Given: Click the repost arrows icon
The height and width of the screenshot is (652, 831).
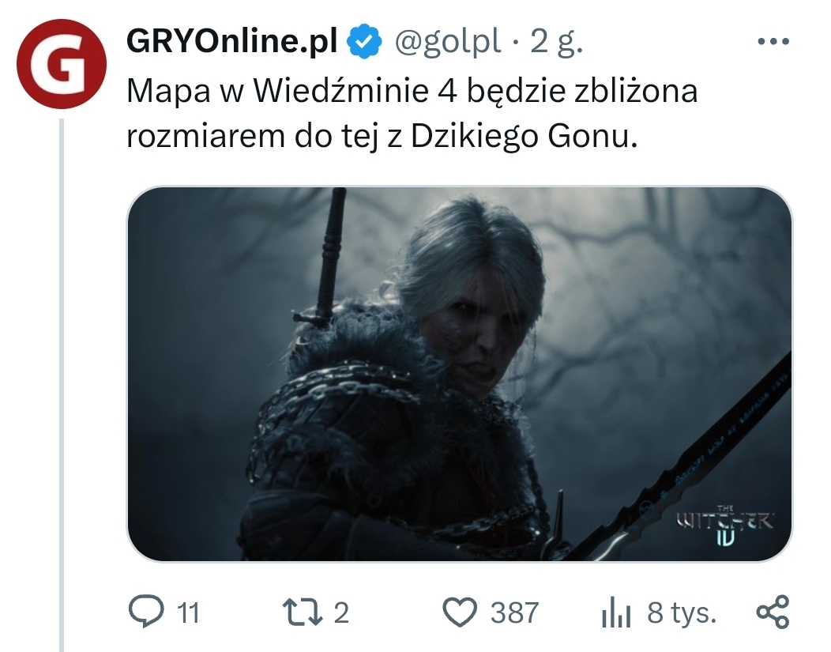Looking at the screenshot, I should coord(303,612).
